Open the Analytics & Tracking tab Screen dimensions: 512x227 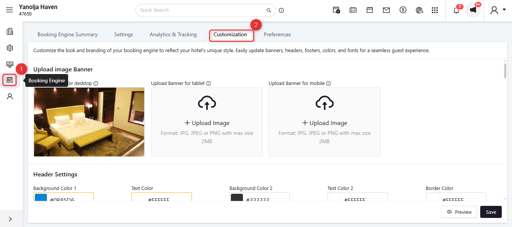point(173,34)
